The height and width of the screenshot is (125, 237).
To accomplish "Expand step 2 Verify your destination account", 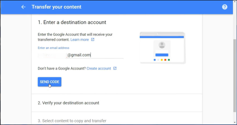I will pos(68,103).
